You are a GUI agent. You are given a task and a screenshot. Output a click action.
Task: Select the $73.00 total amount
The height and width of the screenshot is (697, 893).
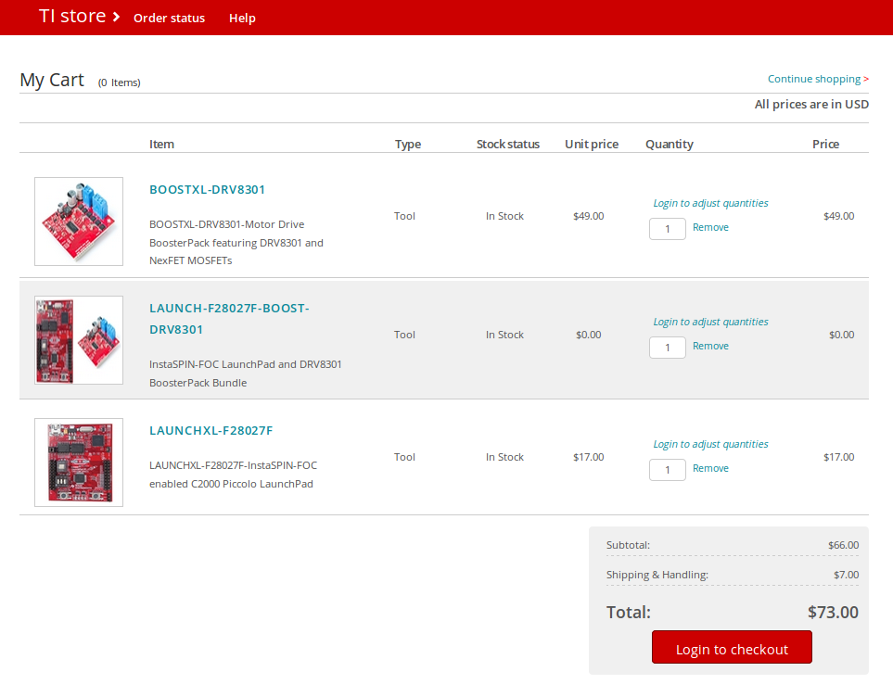[x=833, y=612]
